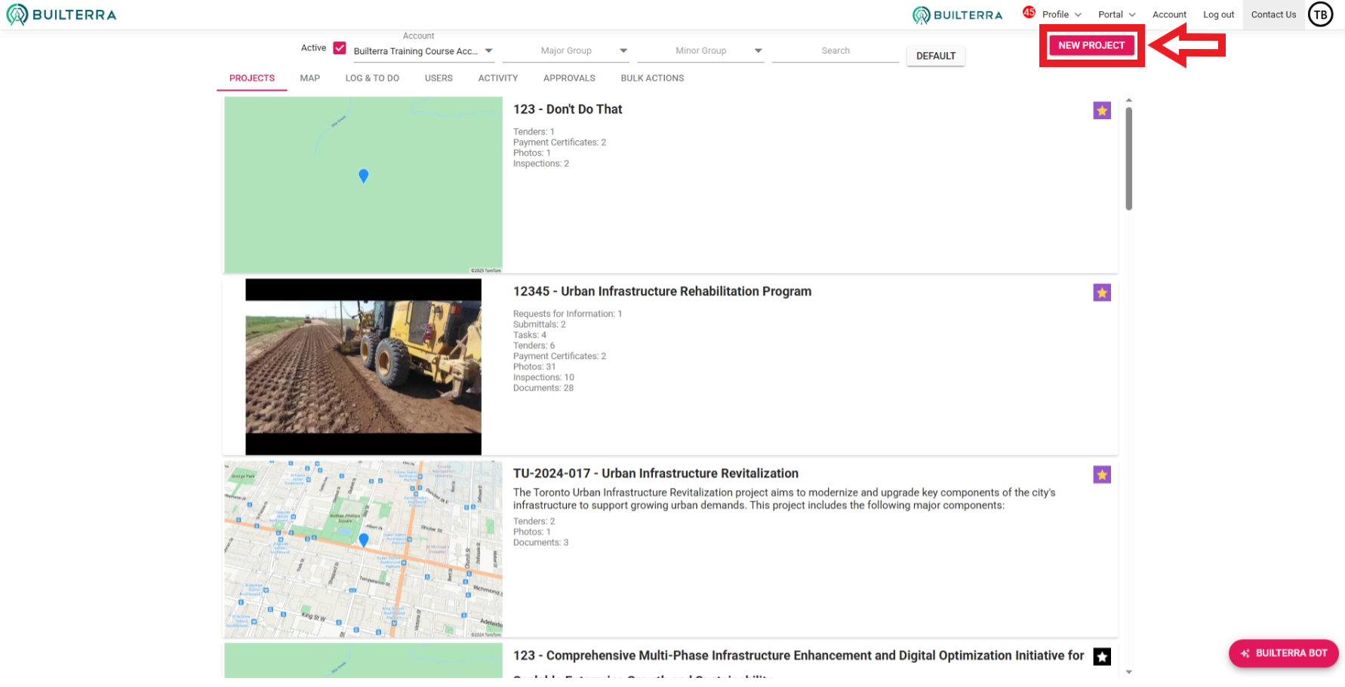This screenshot has height=687, width=1345.
Task: Click the scroll up arrow of the project list
Action: pyautogui.click(x=1129, y=100)
